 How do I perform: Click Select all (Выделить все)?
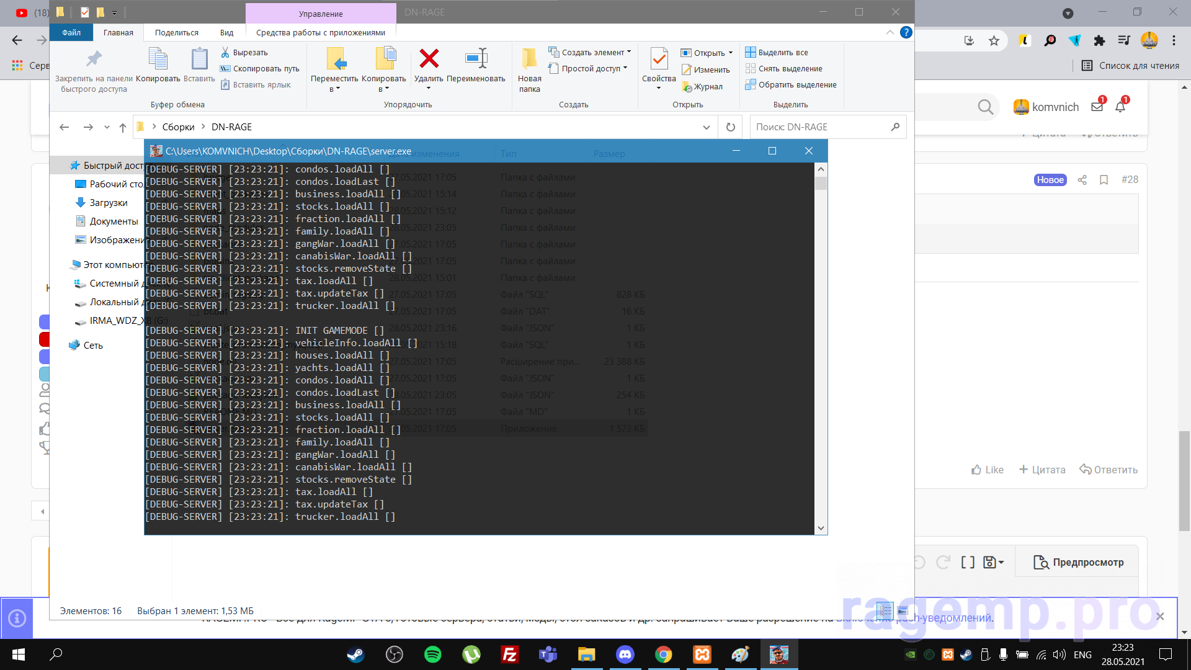783,53
